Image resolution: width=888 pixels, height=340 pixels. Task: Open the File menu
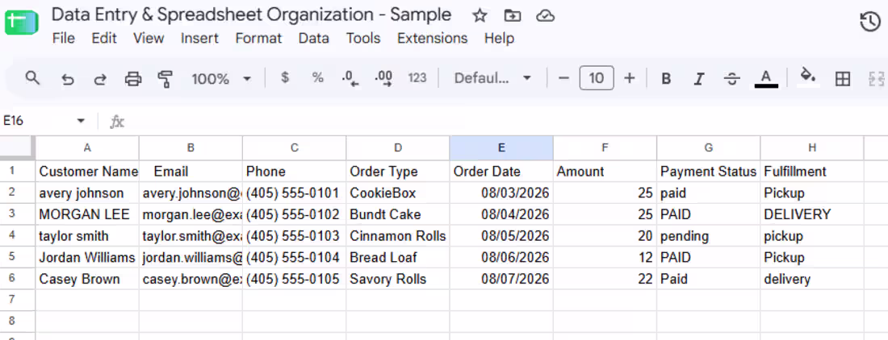pyautogui.click(x=64, y=39)
